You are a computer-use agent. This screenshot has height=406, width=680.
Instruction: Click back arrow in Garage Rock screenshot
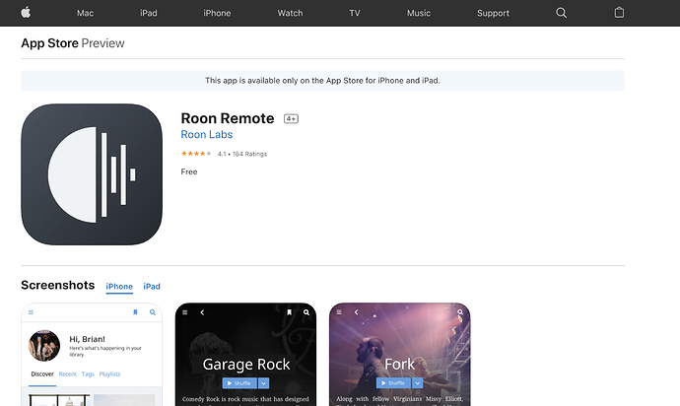pos(202,312)
